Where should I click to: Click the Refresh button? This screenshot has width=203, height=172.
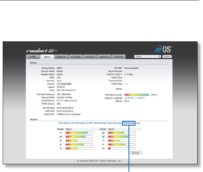(x=136, y=153)
